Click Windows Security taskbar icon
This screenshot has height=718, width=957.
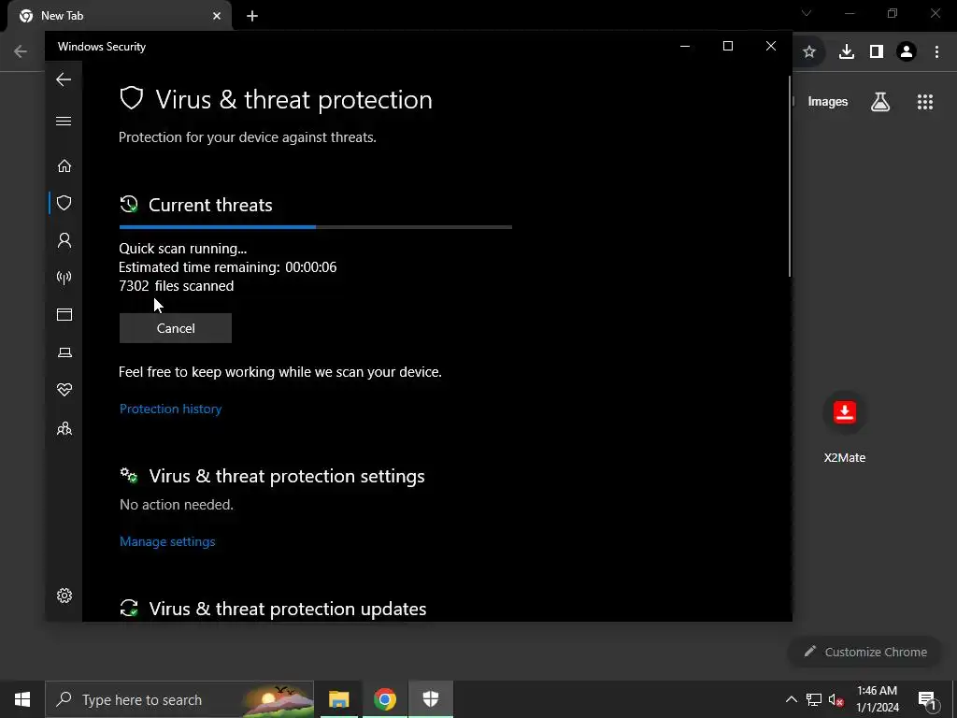(431, 699)
